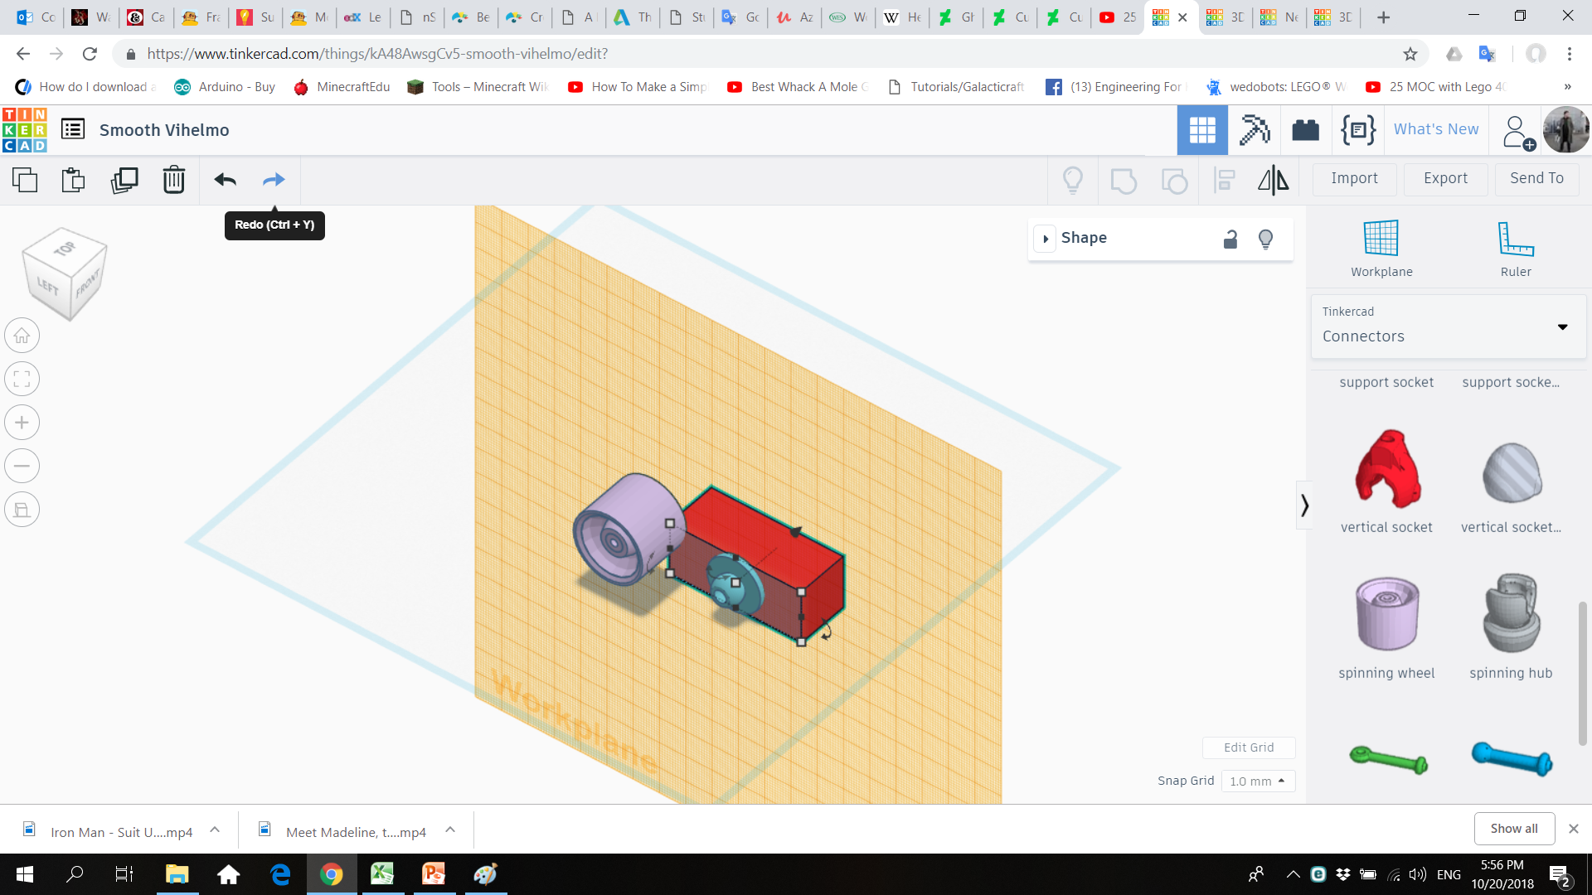Toggle orthographic perspective view button
This screenshot has height=895, width=1592.
pyautogui.click(x=22, y=510)
